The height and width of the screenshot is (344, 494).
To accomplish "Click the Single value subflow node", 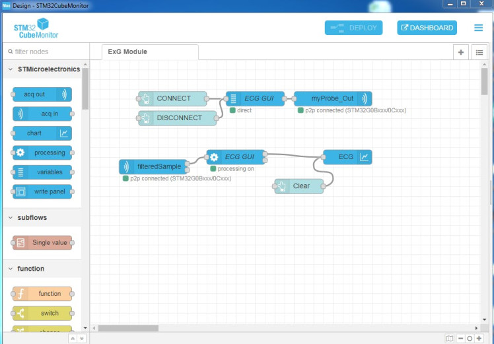I will click(x=42, y=242).
